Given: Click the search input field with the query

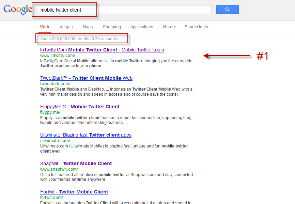Looking at the screenshot, I should point(124,10).
